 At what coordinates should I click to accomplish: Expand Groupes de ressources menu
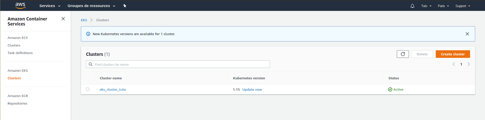91,6
